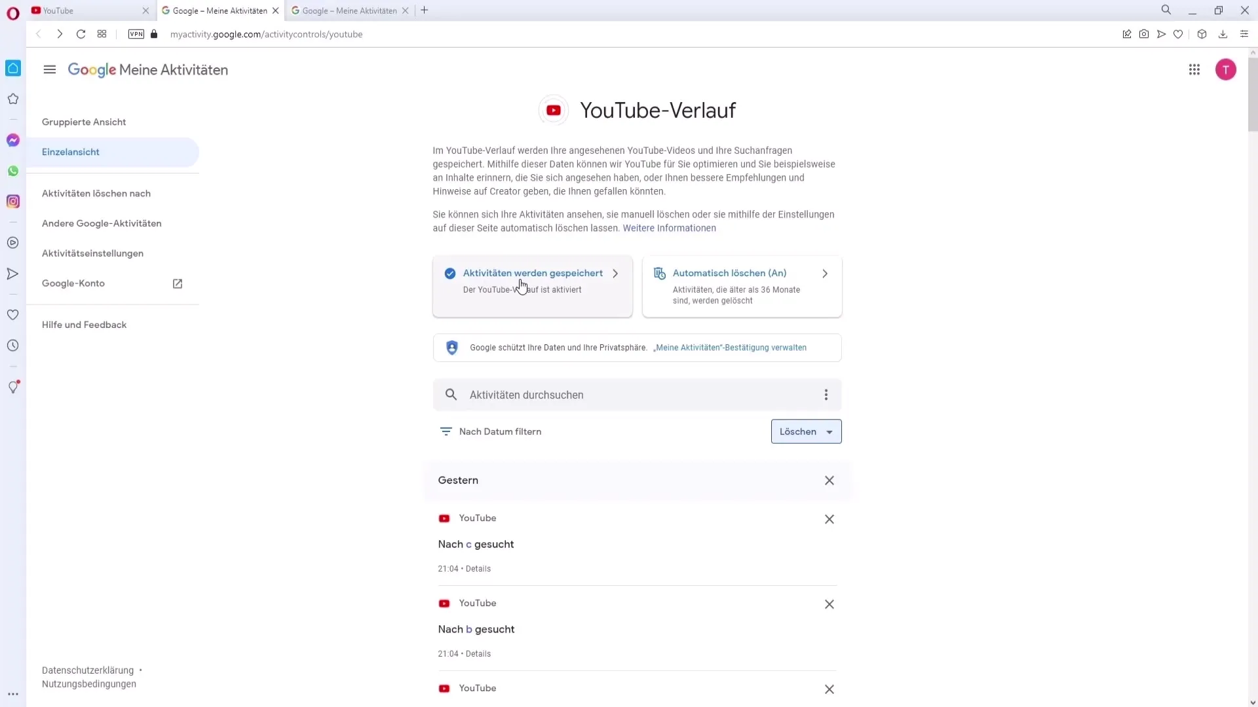Reload the current page
The image size is (1258, 707).
coord(81,34)
